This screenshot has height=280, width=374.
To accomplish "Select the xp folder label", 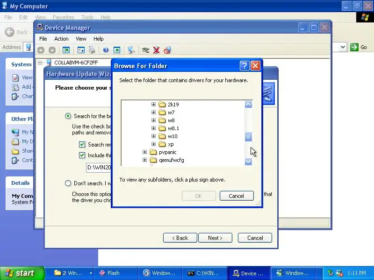I will click(x=171, y=144).
